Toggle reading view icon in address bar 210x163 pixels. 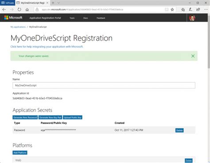coord(167,10)
